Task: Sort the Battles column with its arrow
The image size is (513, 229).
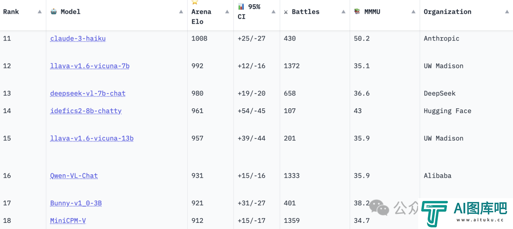Action: pyautogui.click(x=343, y=12)
